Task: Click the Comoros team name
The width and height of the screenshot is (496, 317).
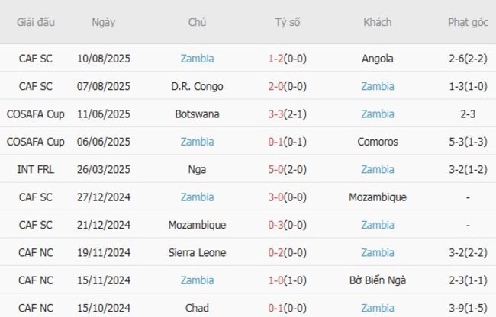Action: [x=378, y=142]
